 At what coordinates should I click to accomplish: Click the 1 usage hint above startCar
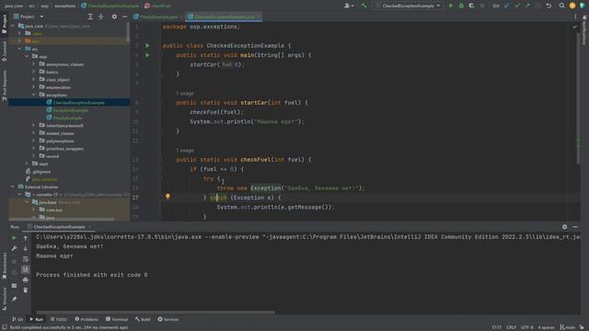pos(185,94)
